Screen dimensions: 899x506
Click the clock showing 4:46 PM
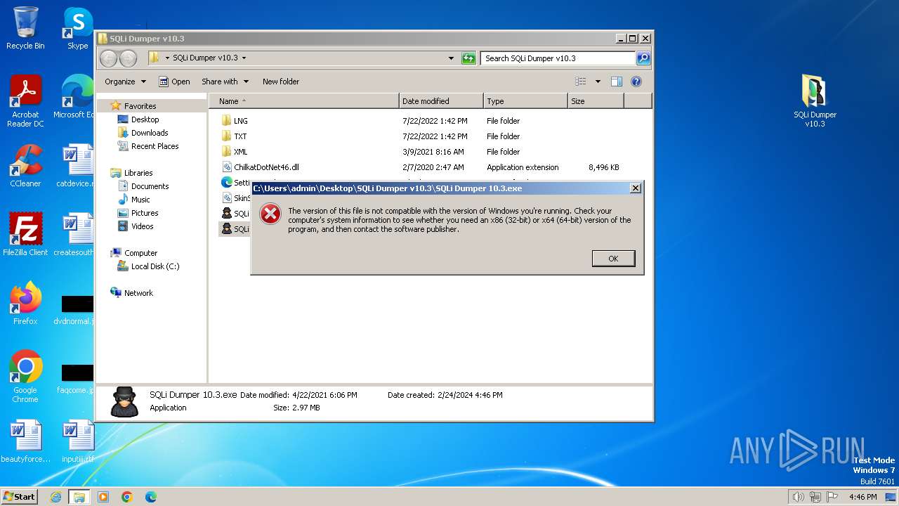click(862, 497)
